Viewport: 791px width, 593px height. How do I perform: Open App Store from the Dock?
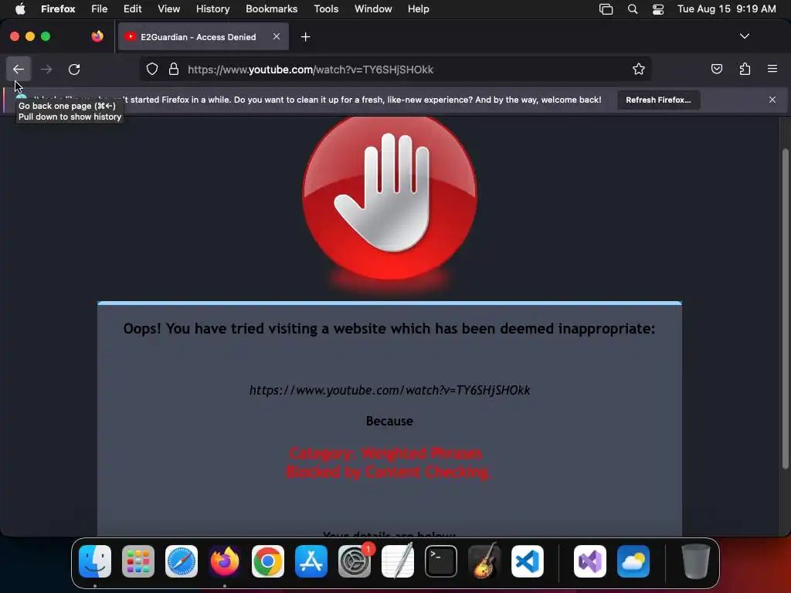pyautogui.click(x=311, y=561)
